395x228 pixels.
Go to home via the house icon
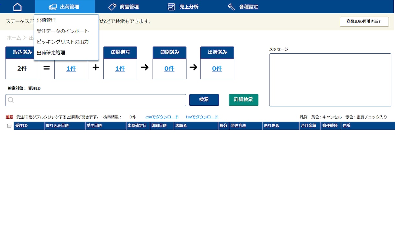click(17, 7)
